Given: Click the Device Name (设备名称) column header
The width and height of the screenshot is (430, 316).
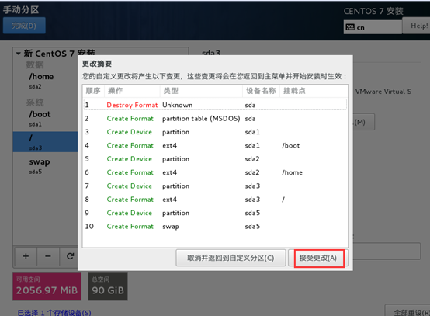Looking at the screenshot, I should (x=261, y=91).
